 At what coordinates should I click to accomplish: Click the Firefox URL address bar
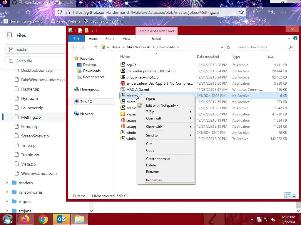146,12
